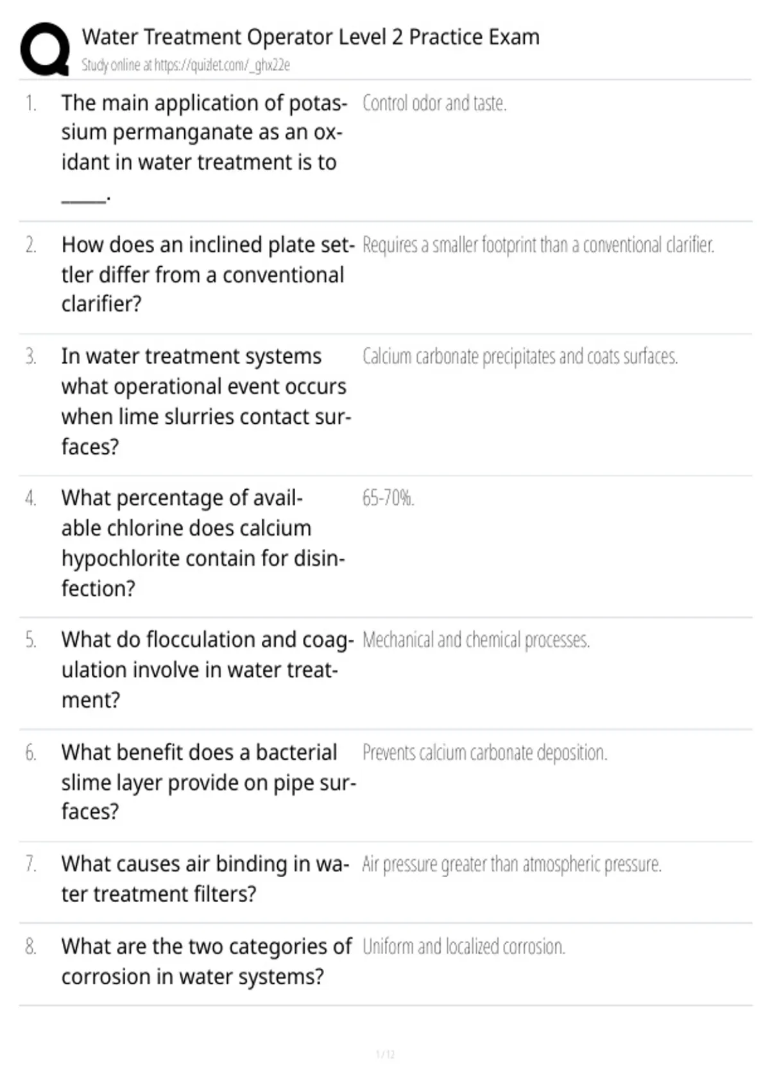
Task: Click 'Air pressure greater than atmospheric pressure' answer
Action: [x=511, y=864]
